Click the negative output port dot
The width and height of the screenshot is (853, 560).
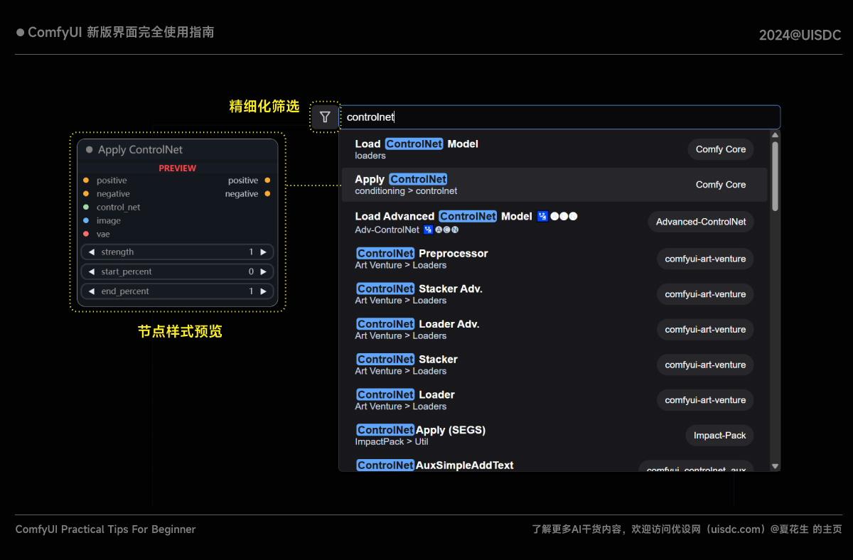coord(267,193)
